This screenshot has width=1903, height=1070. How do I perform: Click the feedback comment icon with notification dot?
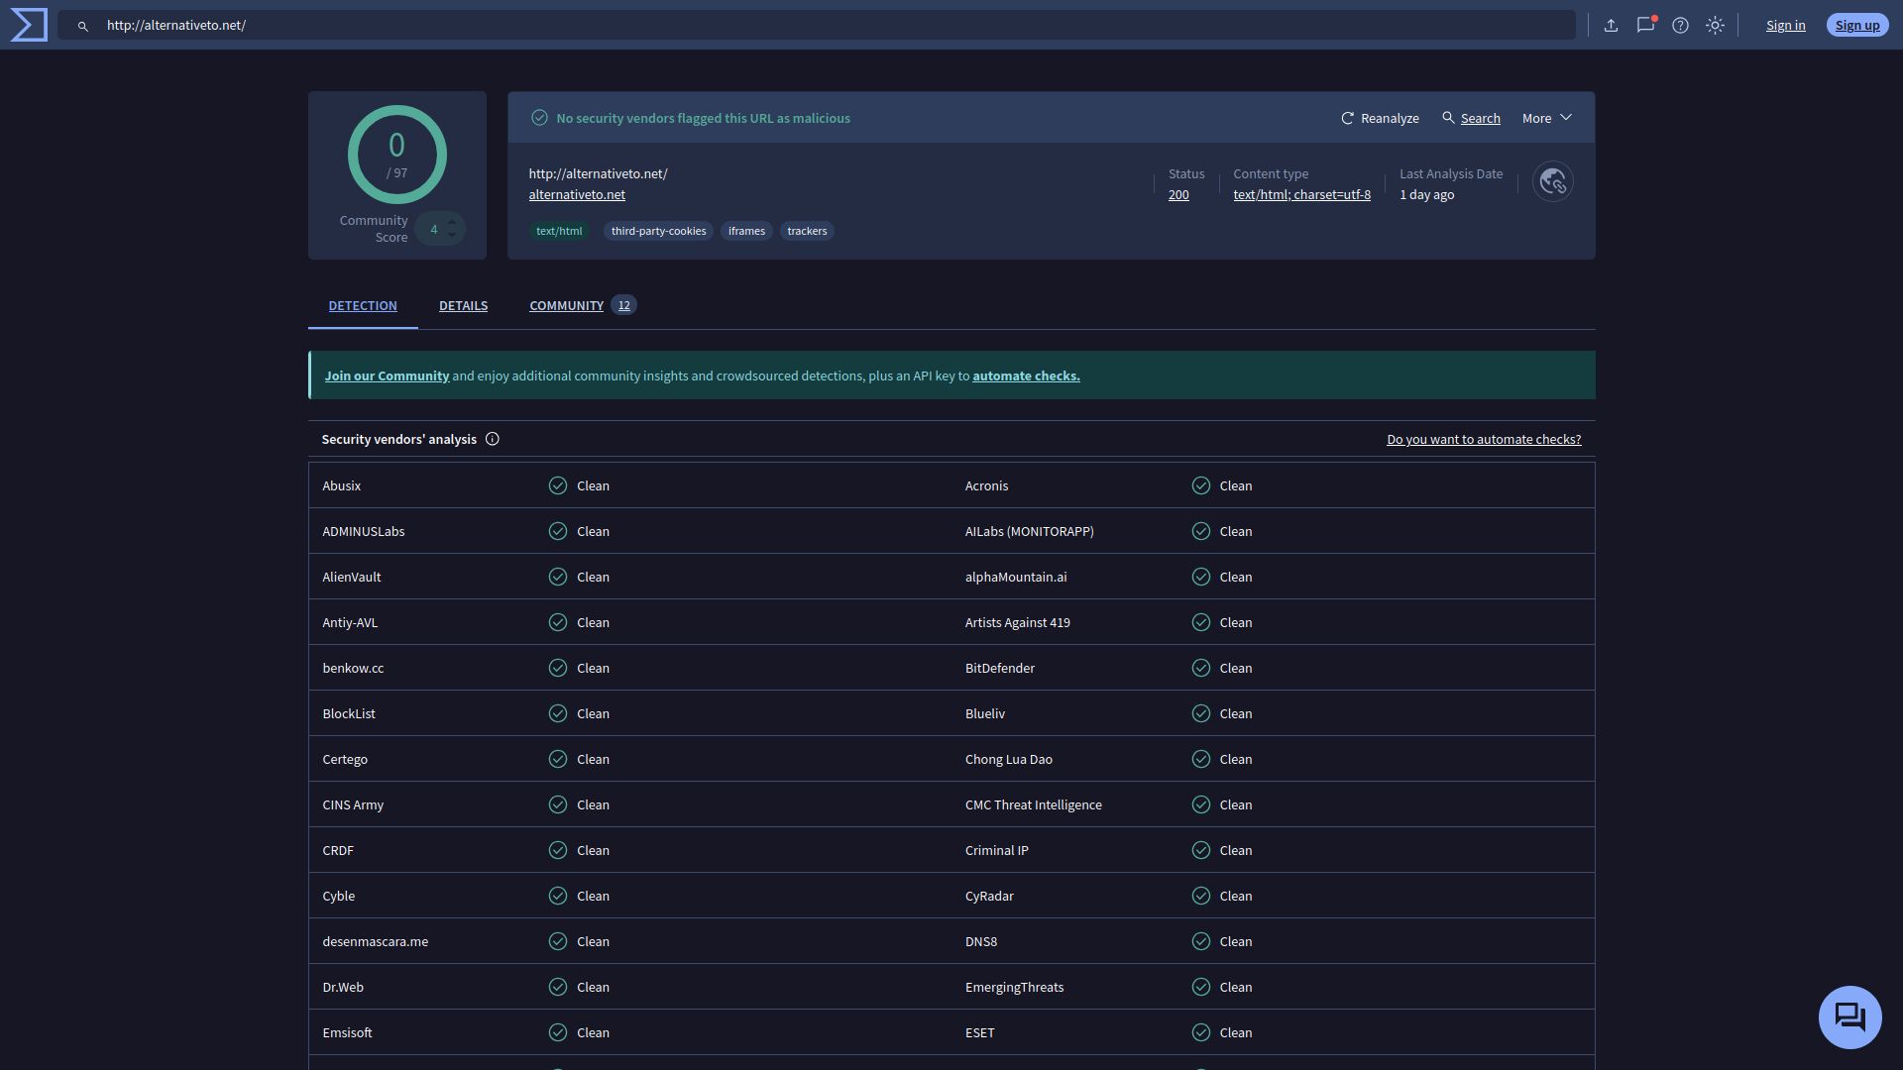(1646, 25)
